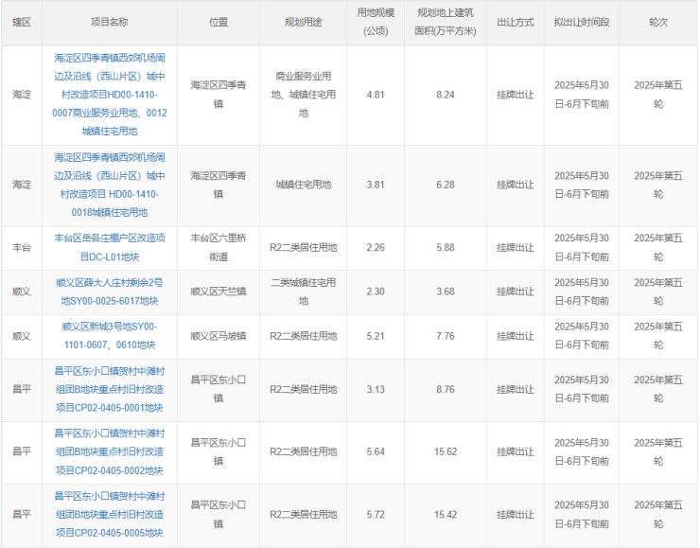Image resolution: width=700 pixels, height=548 pixels.
Task: Click the 辖区 column header
Action: tap(22, 21)
